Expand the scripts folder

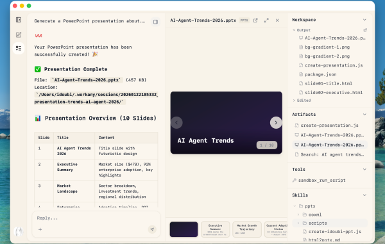[x=298, y=223]
